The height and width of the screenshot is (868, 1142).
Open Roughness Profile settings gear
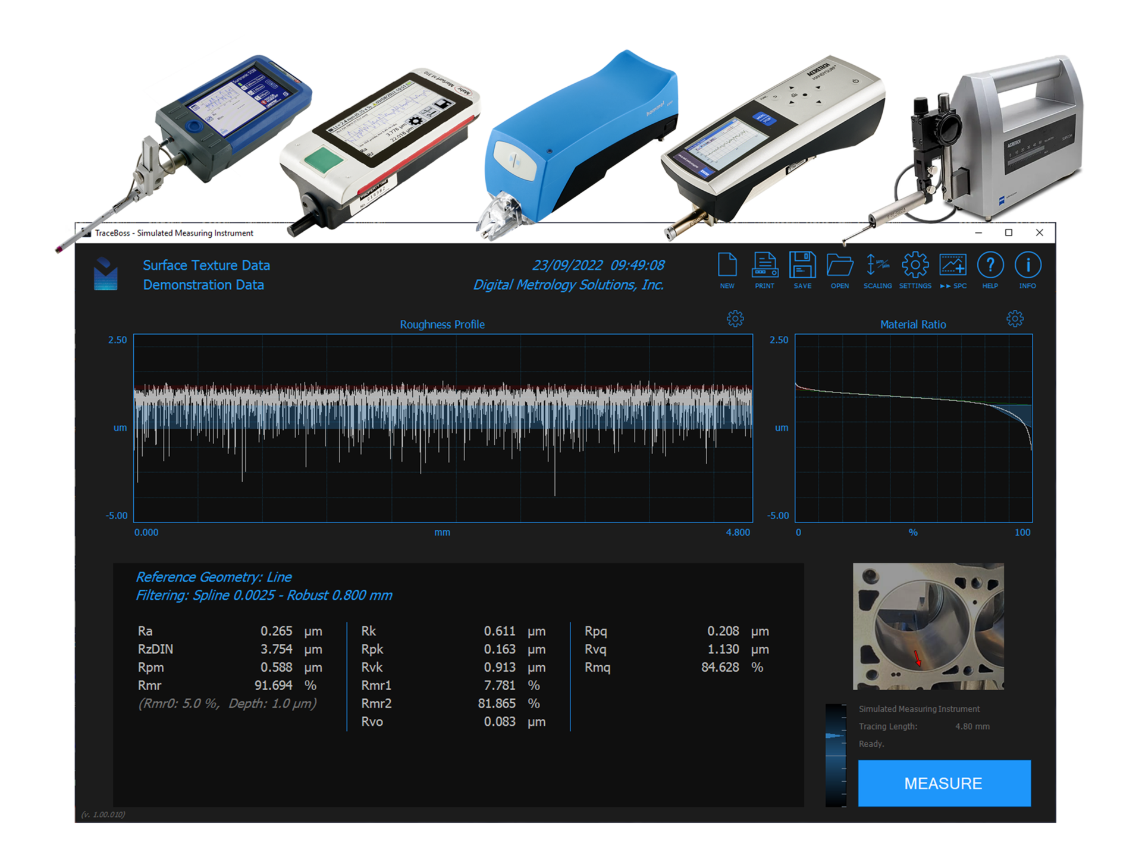(x=736, y=318)
